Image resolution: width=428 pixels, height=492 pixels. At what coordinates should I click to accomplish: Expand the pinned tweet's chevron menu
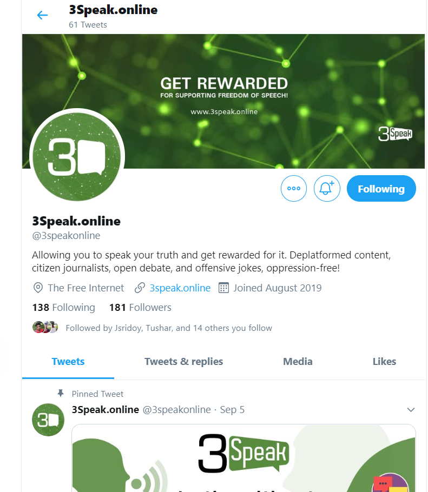411,410
